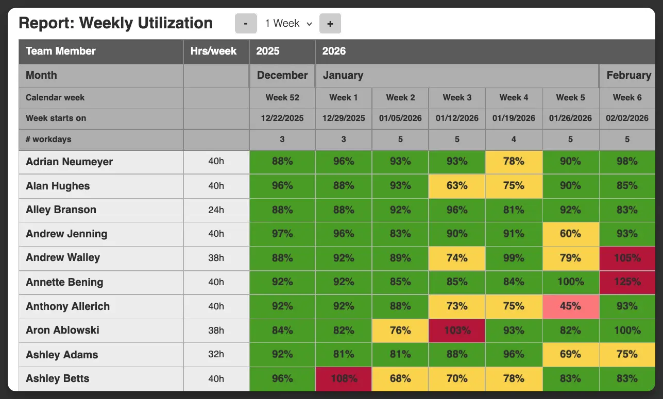Click the January month header
Image resolution: width=663 pixels, height=399 pixels.
(x=343, y=75)
